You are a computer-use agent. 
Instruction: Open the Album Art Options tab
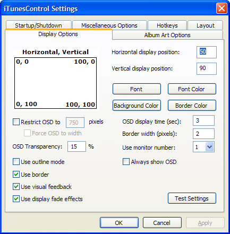click(167, 35)
